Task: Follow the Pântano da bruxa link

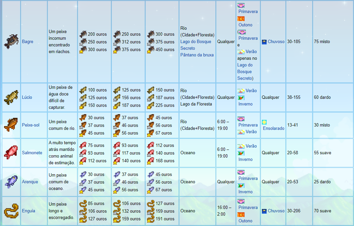Action: coord(197,55)
